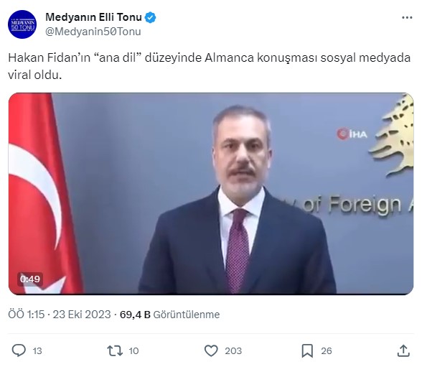View the 69,4 B Görüntülenme count
The width and height of the screenshot is (422, 367).
point(169,315)
